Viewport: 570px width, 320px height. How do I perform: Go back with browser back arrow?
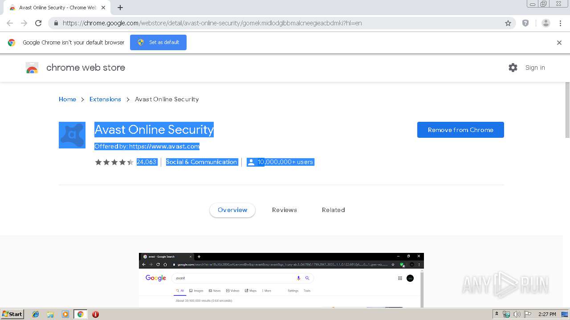point(10,23)
